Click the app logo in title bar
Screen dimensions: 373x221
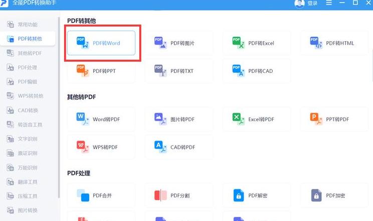pos(4,3)
